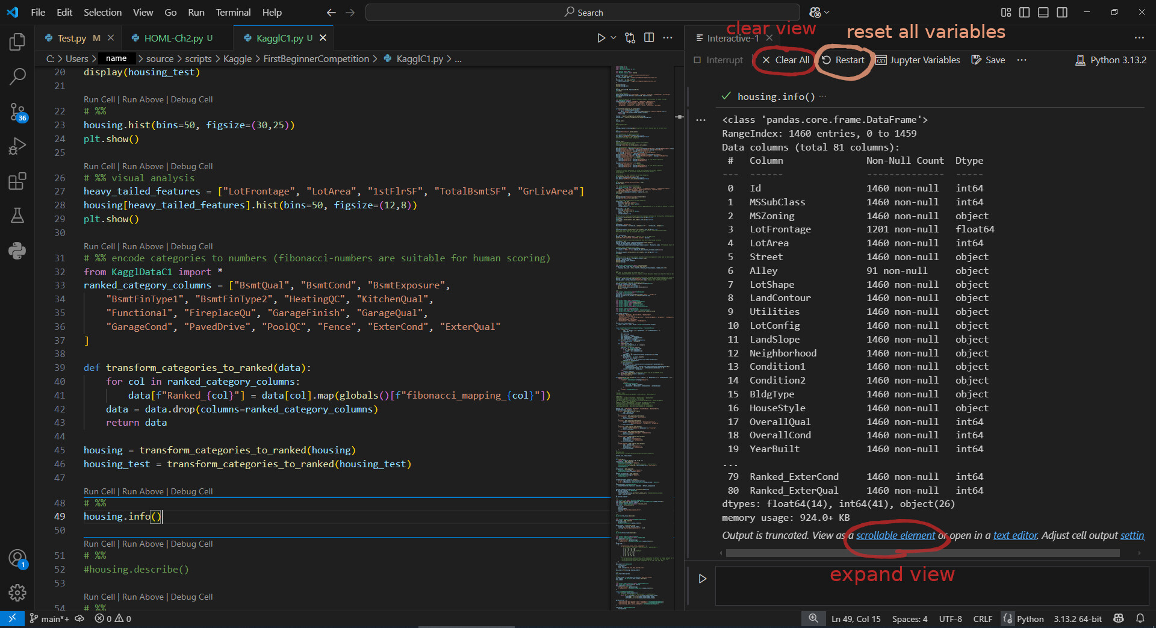Open the Terminal menu
1156x628 pixels.
pyautogui.click(x=233, y=12)
